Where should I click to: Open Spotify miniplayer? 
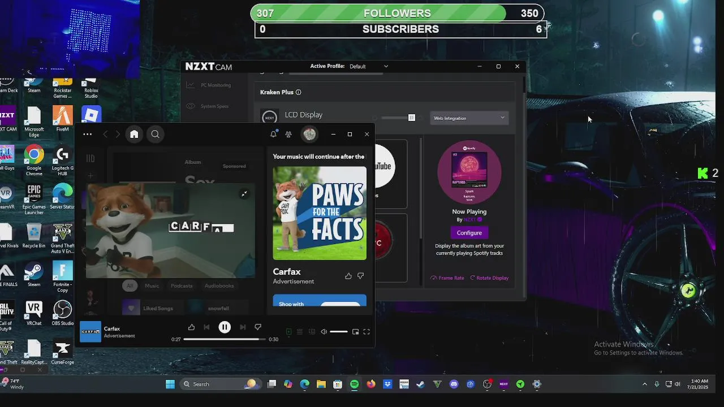[355, 332]
